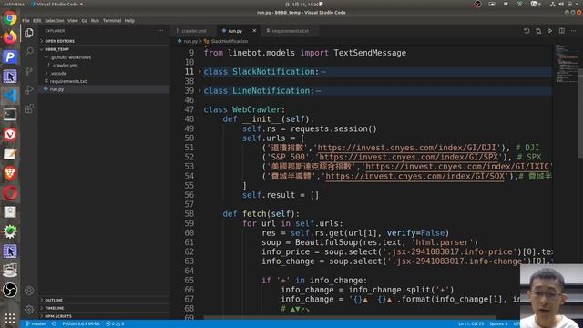Open the editor More Actions ellipsis
The width and height of the screenshot is (583, 328).
tap(573, 31)
